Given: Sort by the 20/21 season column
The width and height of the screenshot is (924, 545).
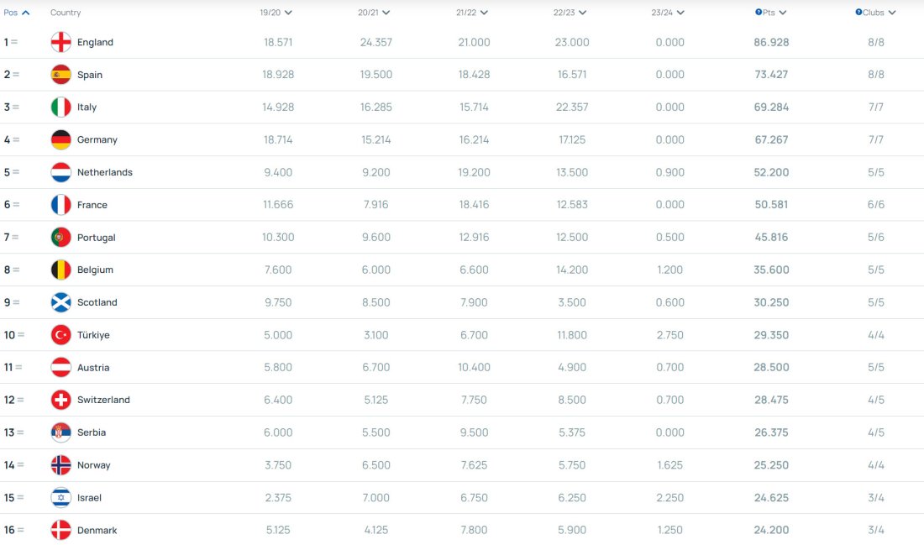Looking at the screenshot, I should point(375,13).
